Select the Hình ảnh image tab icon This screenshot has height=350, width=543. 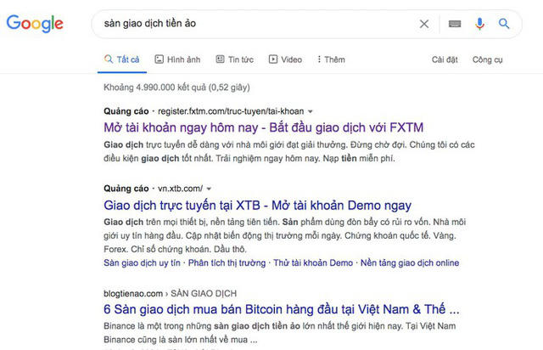(x=159, y=59)
